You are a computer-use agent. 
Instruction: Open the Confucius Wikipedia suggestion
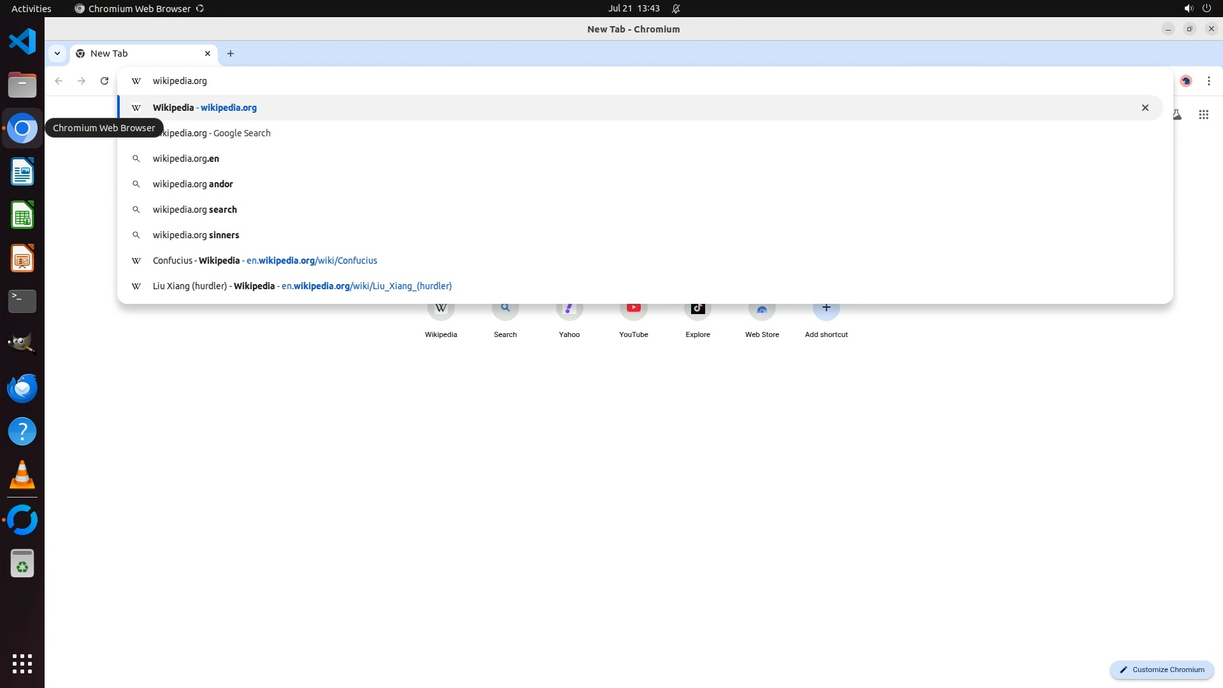[x=265, y=261]
